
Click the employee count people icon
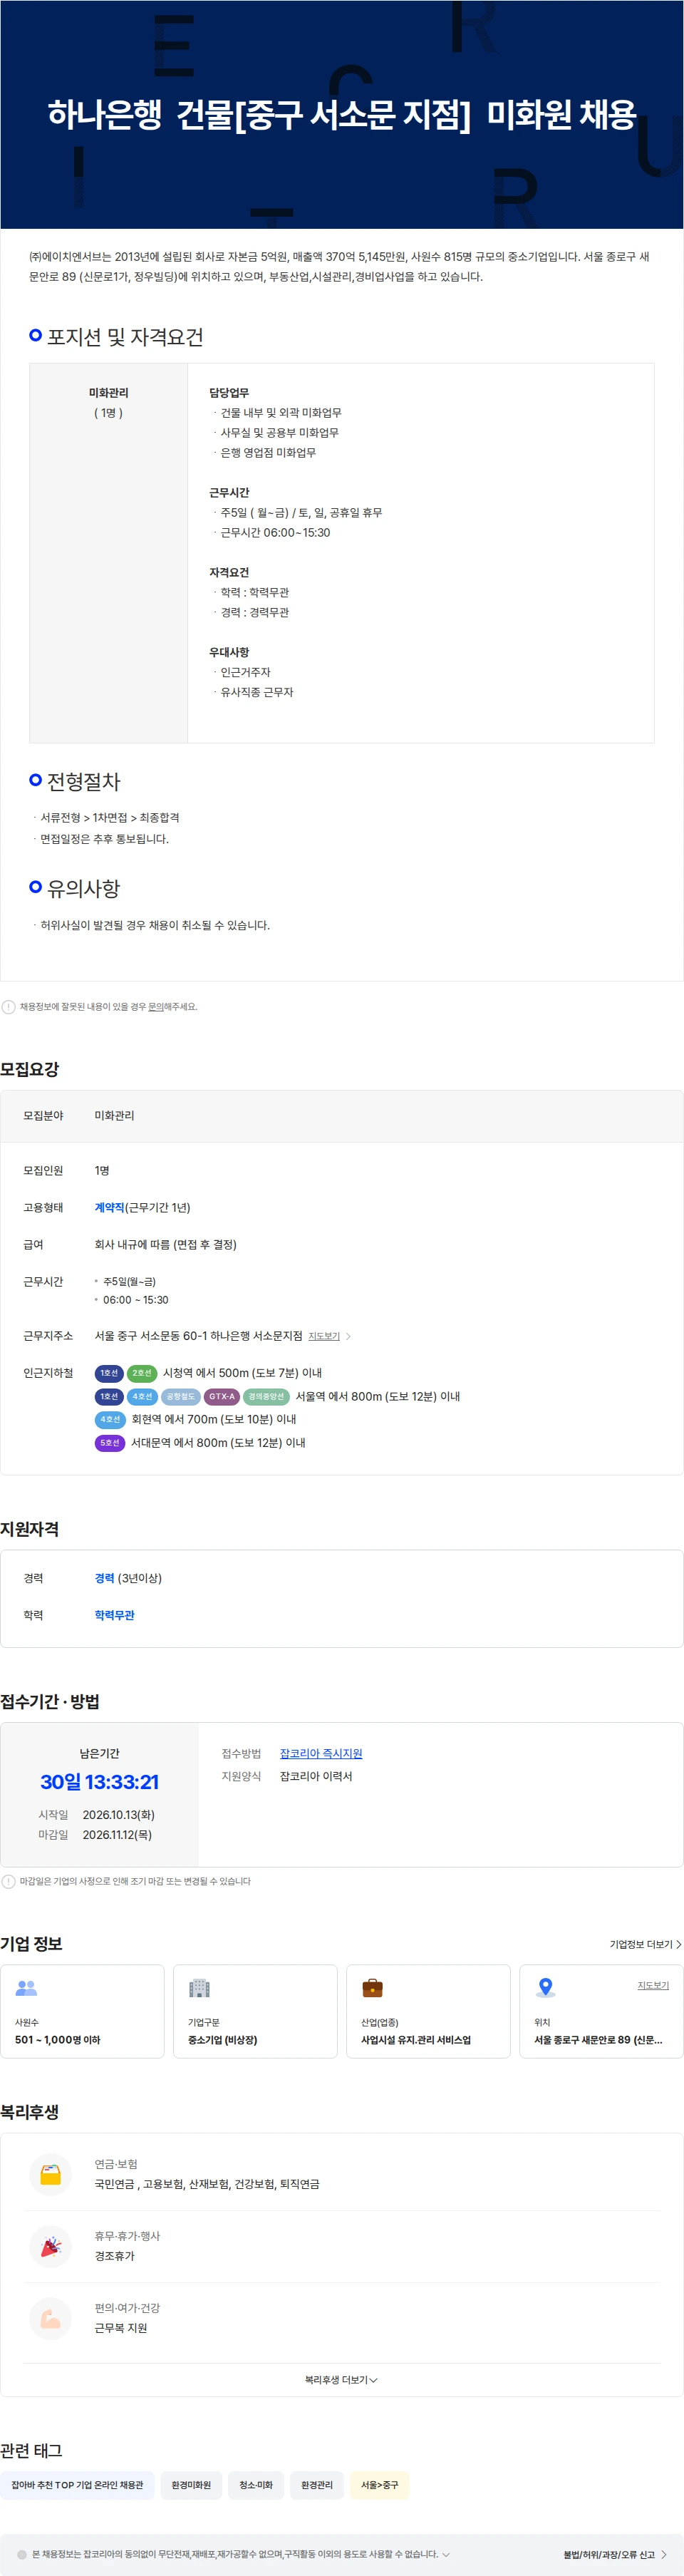(27, 1988)
